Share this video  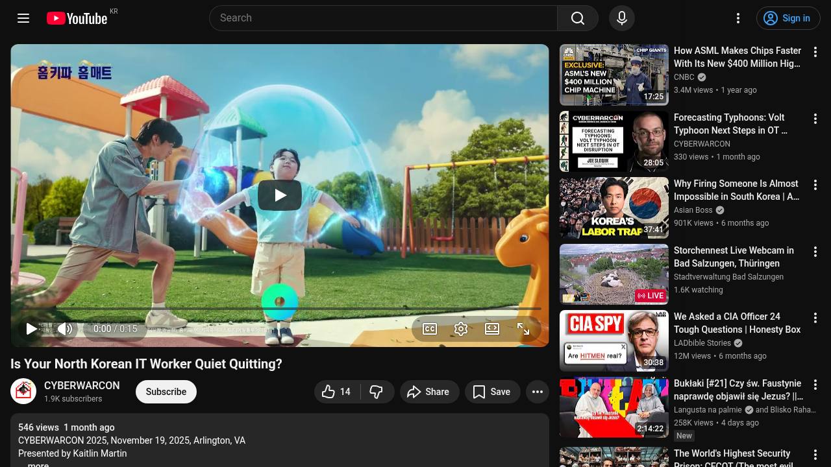point(429,392)
